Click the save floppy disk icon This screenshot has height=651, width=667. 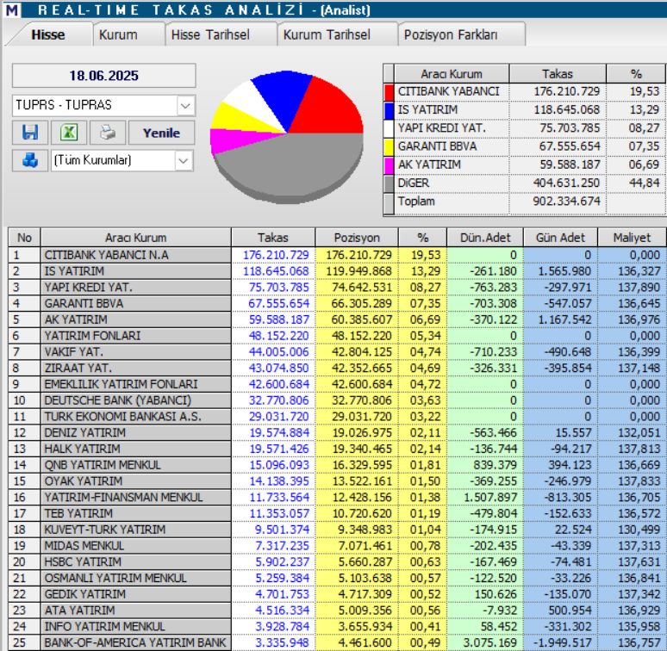coord(30,133)
